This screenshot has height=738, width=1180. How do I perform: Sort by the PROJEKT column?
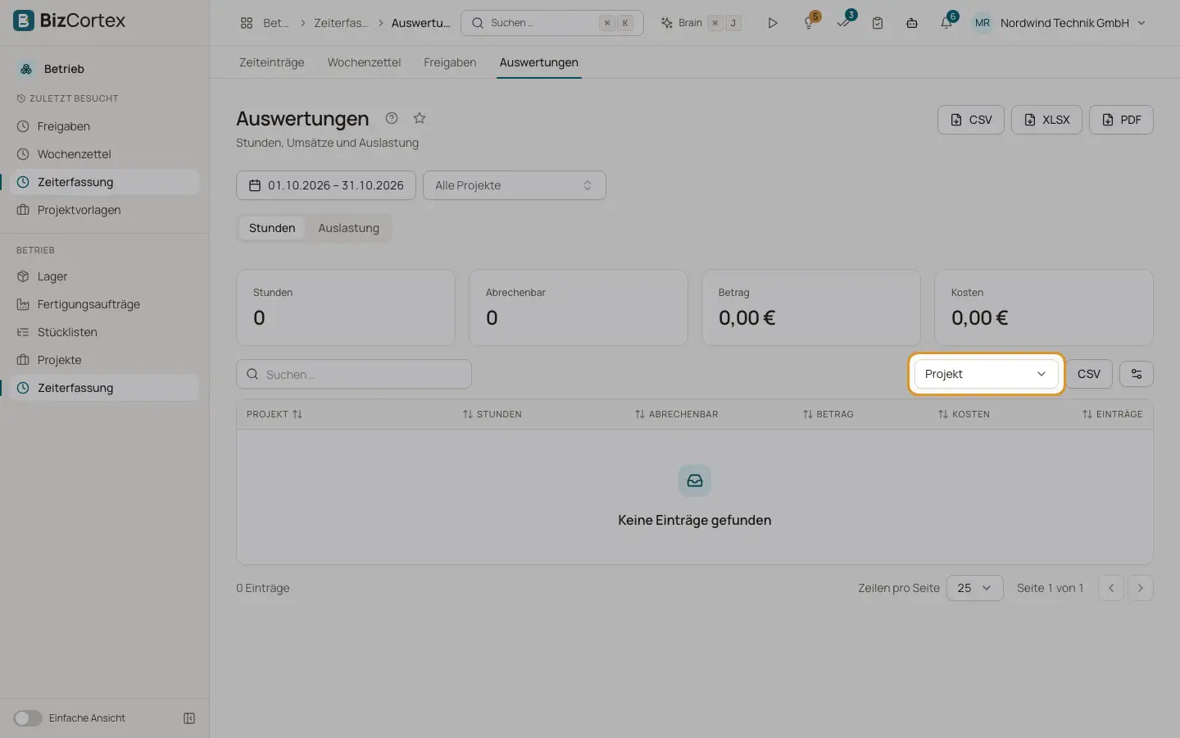275,414
